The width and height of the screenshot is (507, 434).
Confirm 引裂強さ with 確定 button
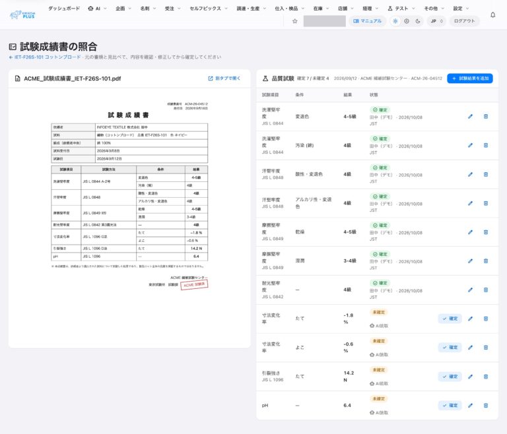(450, 377)
